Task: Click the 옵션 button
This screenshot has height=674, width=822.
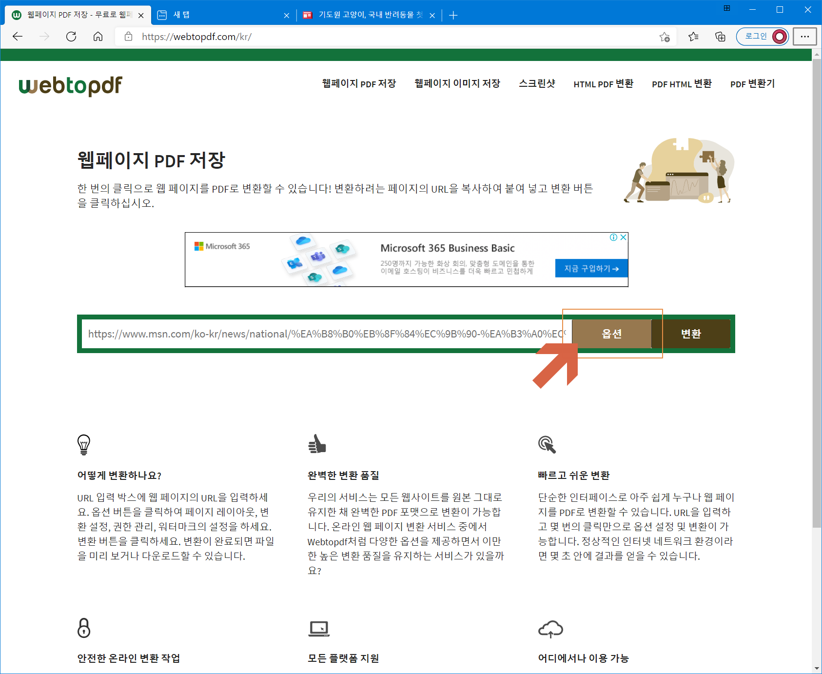Action: pos(611,334)
